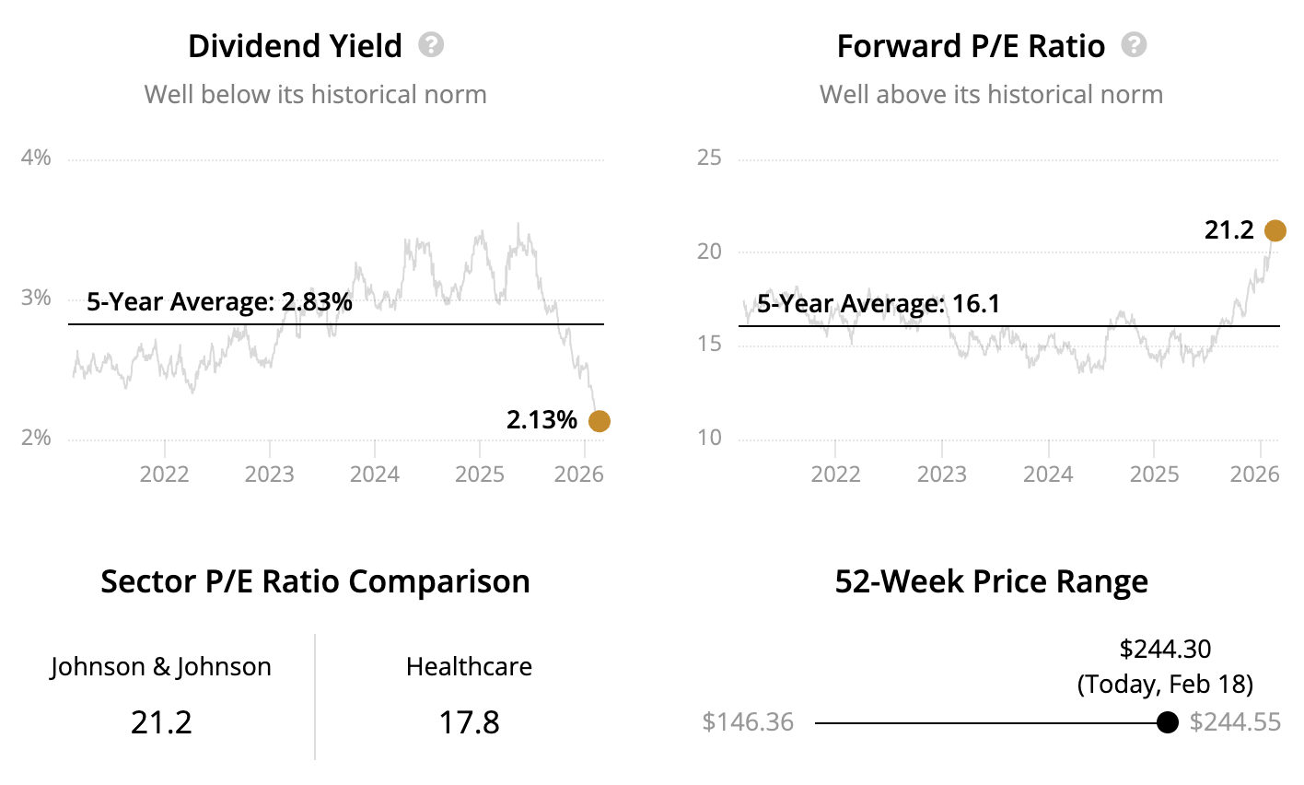Click the $244.30 current price label

pos(1165,650)
